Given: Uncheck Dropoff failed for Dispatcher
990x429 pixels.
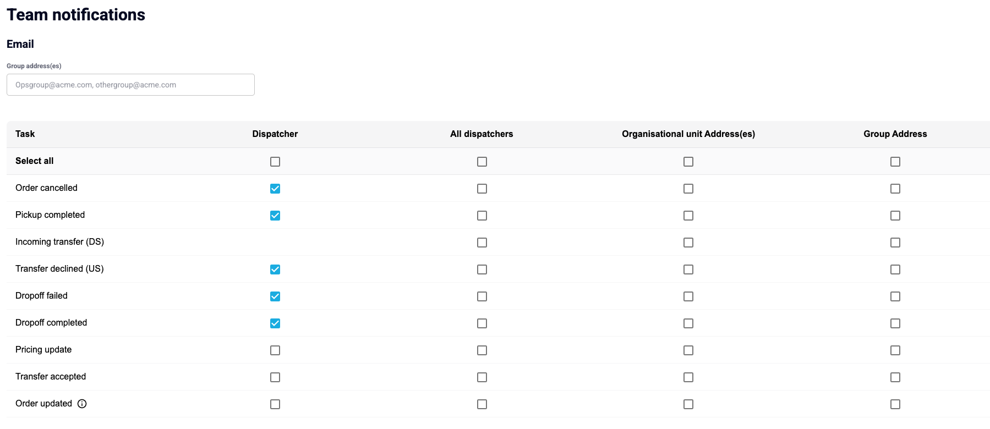Looking at the screenshot, I should (275, 296).
